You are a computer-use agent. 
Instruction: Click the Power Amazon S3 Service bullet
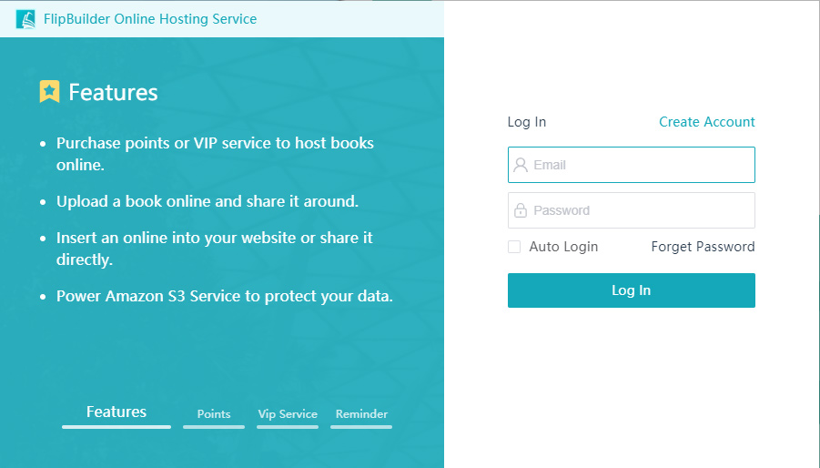pyautogui.click(x=224, y=296)
